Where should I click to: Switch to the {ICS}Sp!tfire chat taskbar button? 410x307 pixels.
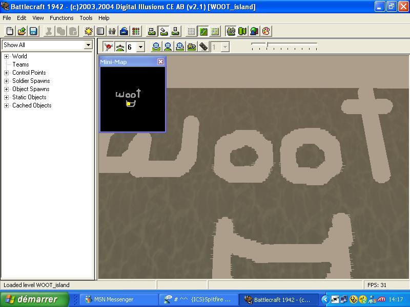coord(199,299)
